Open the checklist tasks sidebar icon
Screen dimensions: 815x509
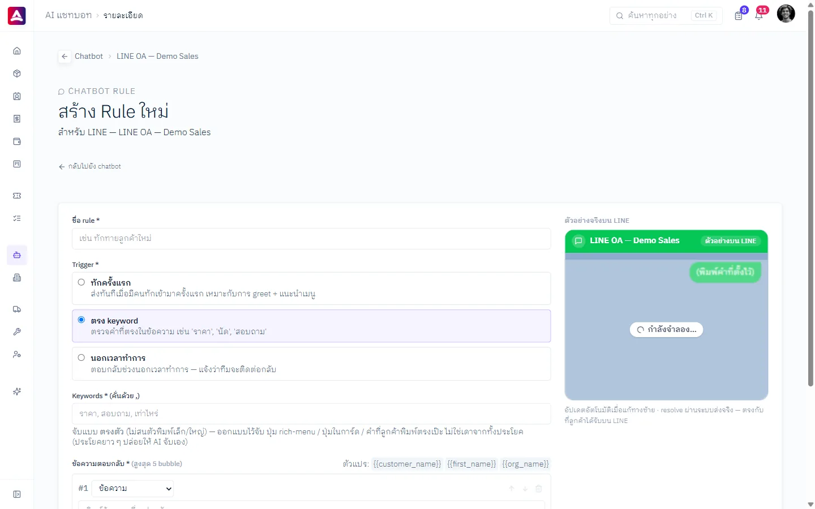coord(17,218)
